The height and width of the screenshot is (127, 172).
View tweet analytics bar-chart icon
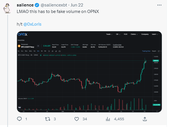108,119
